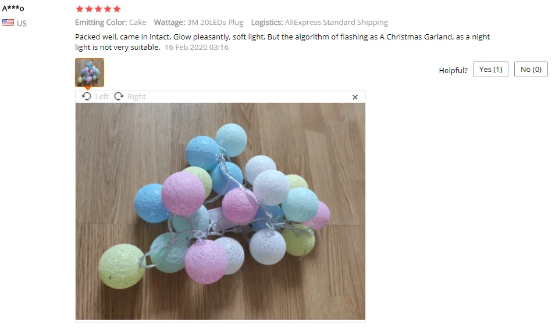Click the enlarged cotton ball lights photo

(220, 211)
